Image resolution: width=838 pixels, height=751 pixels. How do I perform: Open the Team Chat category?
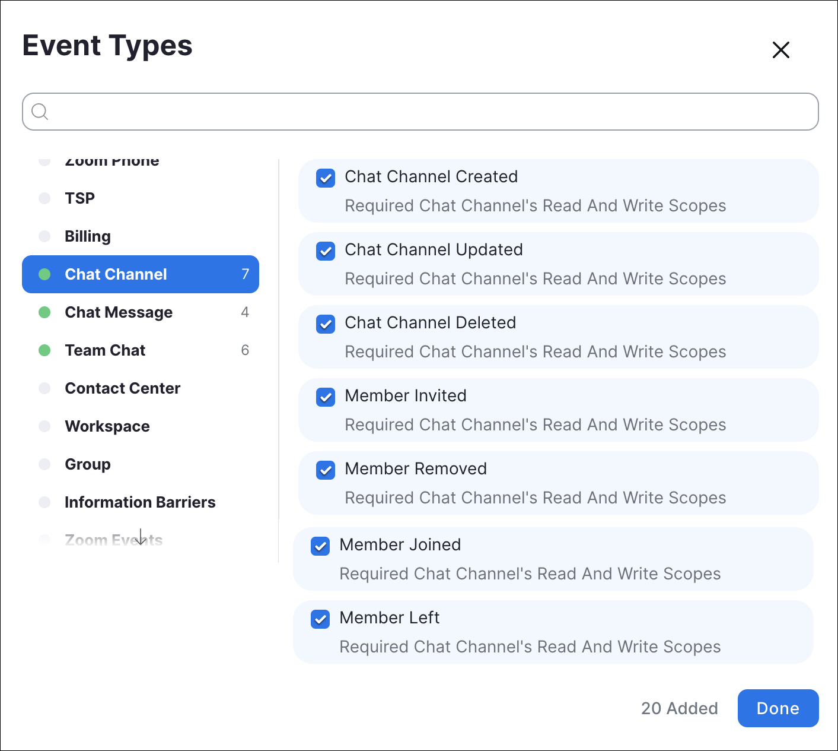pos(105,350)
